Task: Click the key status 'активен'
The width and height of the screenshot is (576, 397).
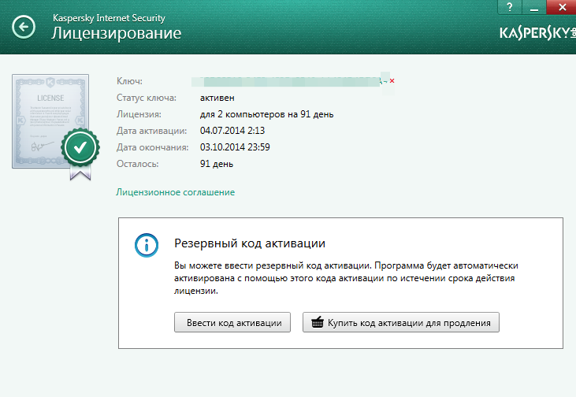Action: 217,98
